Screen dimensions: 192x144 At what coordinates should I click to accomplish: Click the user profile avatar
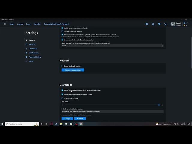173,24
